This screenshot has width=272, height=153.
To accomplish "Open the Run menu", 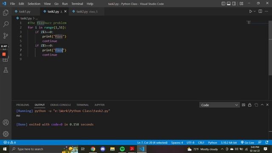I will click(65, 4).
